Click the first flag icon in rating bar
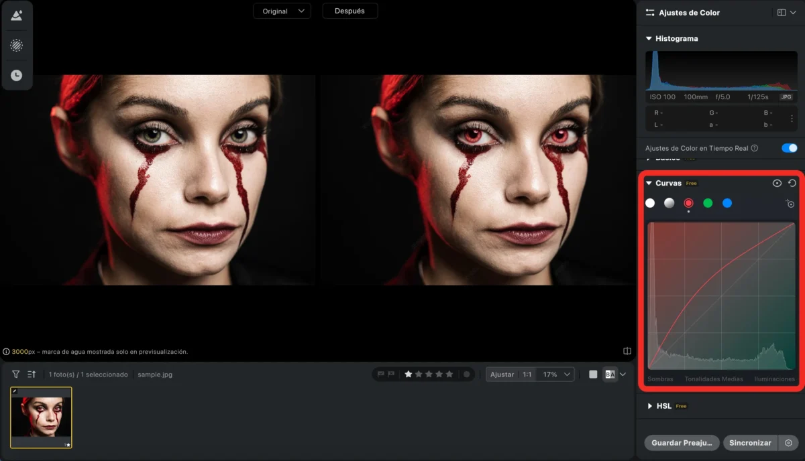 381,375
